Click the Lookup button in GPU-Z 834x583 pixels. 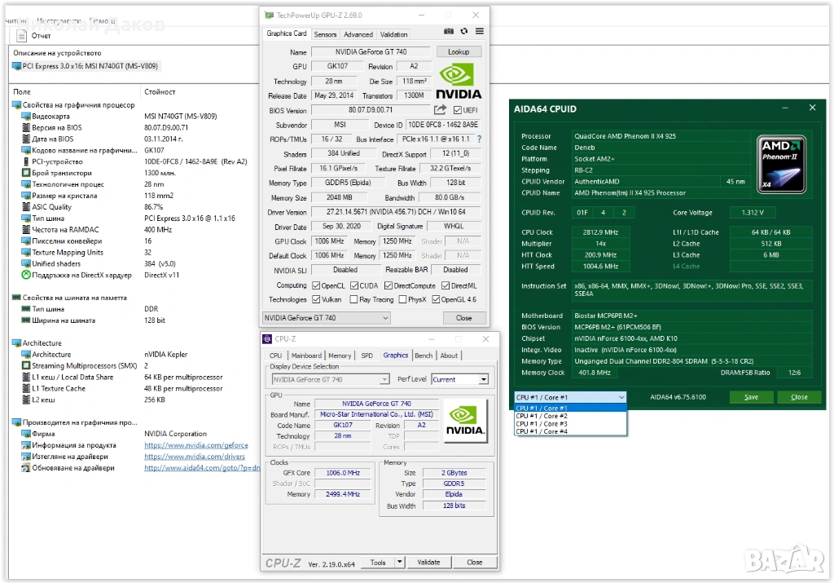(x=459, y=51)
